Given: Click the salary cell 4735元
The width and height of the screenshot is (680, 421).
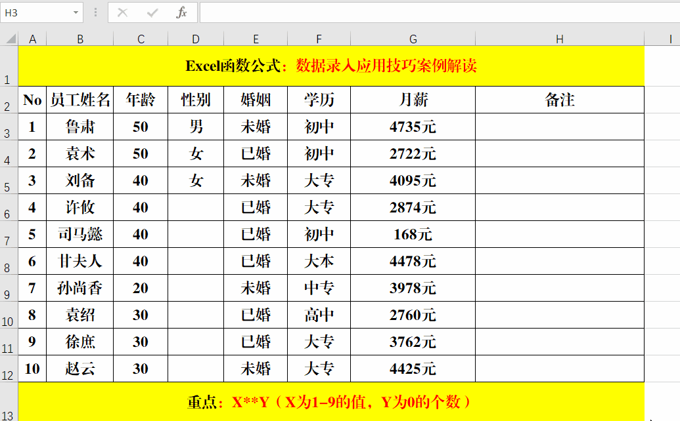Looking at the screenshot, I should pyautogui.click(x=413, y=127).
